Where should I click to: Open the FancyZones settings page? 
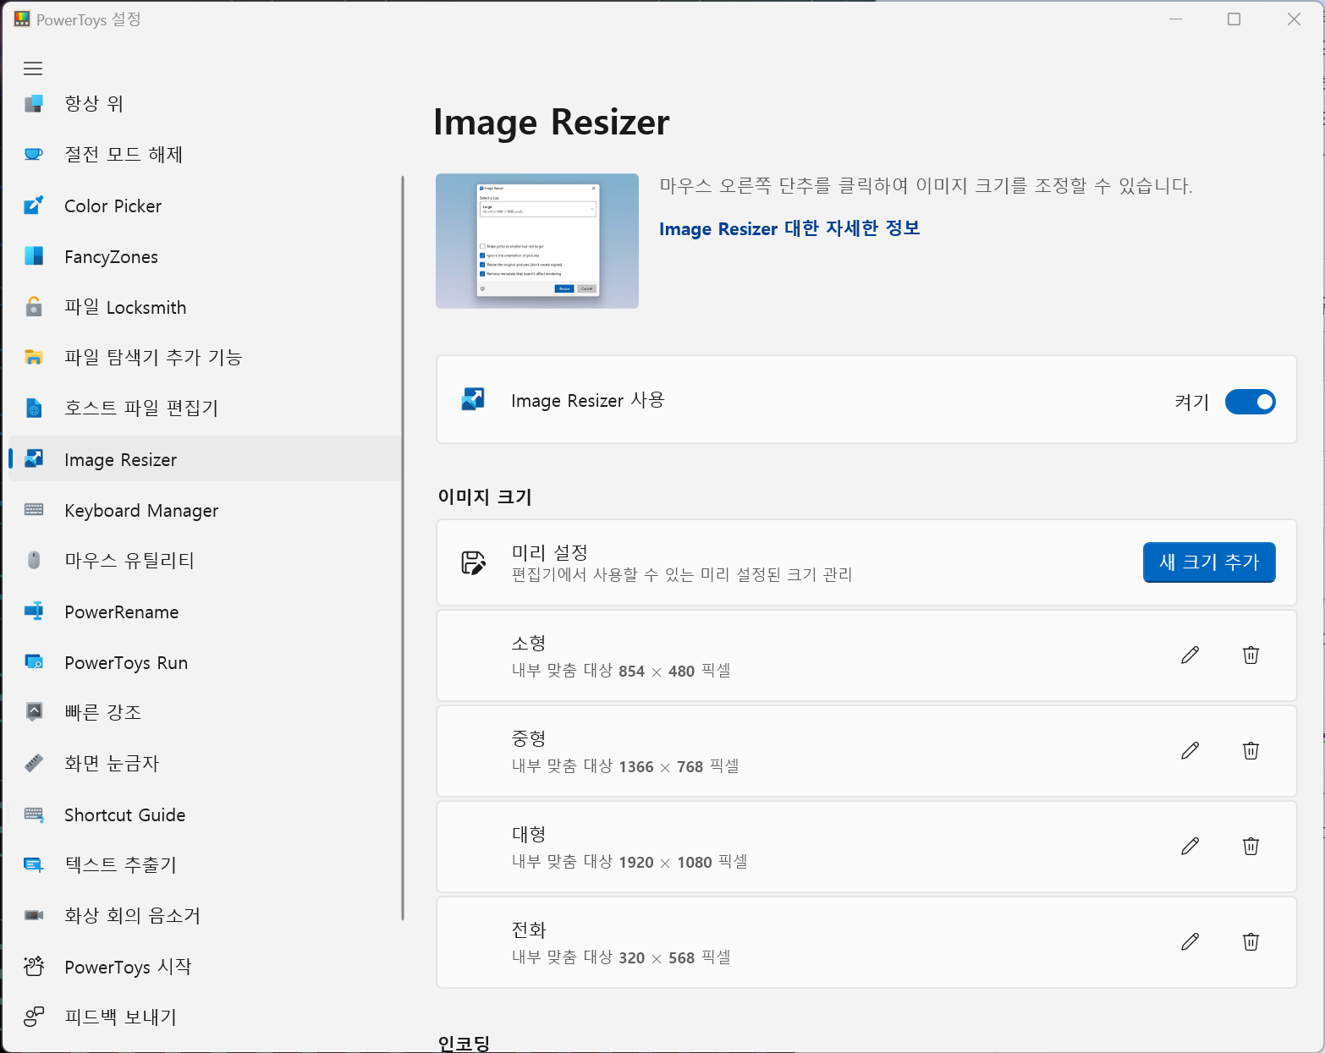point(205,256)
